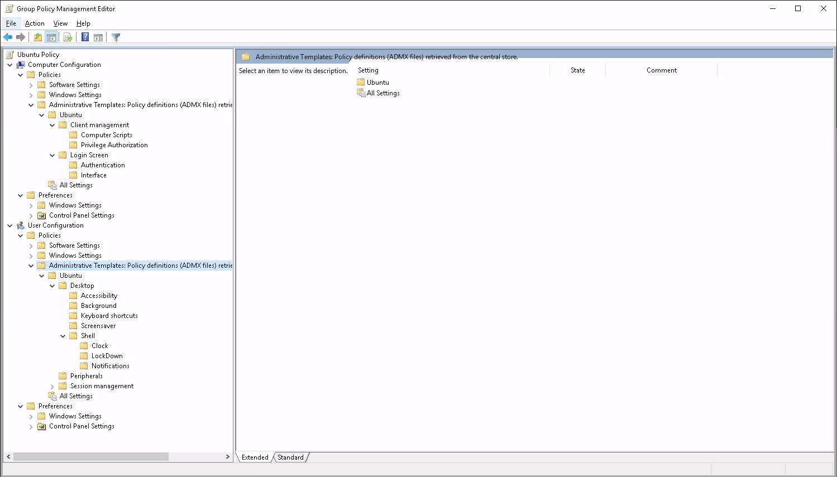
Task: Click tree pane horizontal scrollbar thumb
Action: coord(91,456)
